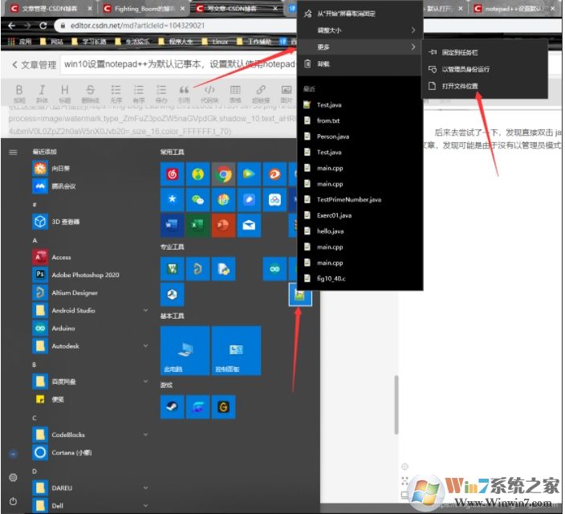Screen dimensions: 565x514
Task: Open the Mail envelope tile
Action: (x=249, y=225)
